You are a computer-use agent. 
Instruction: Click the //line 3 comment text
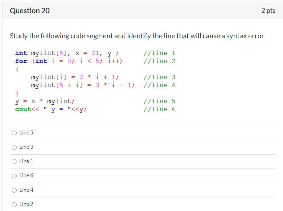159,77
